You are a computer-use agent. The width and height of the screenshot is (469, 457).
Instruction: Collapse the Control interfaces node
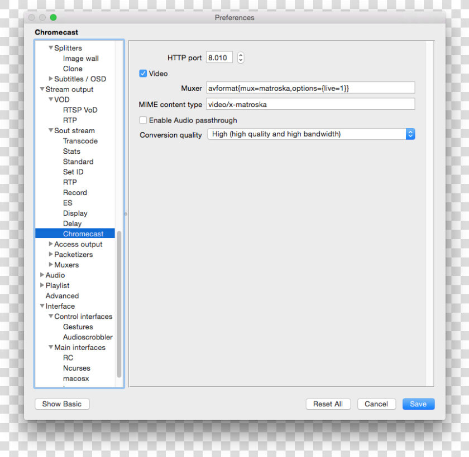pos(51,316)
